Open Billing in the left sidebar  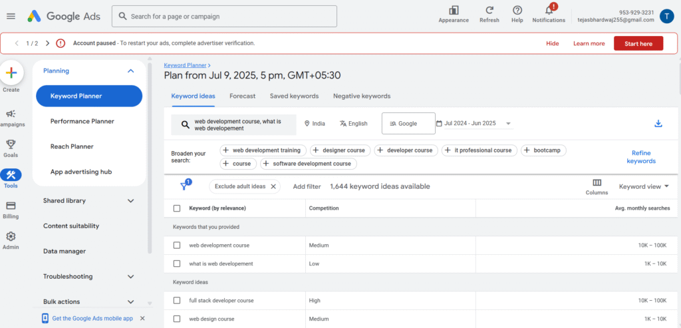pos(11,210)
